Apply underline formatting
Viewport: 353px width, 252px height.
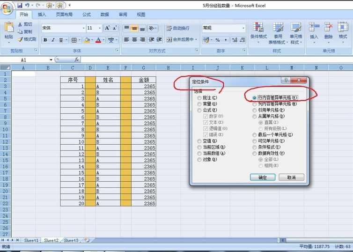[61, 40]
